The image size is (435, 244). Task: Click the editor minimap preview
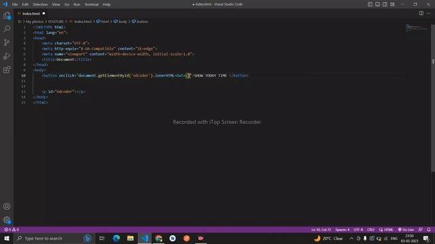417,28
